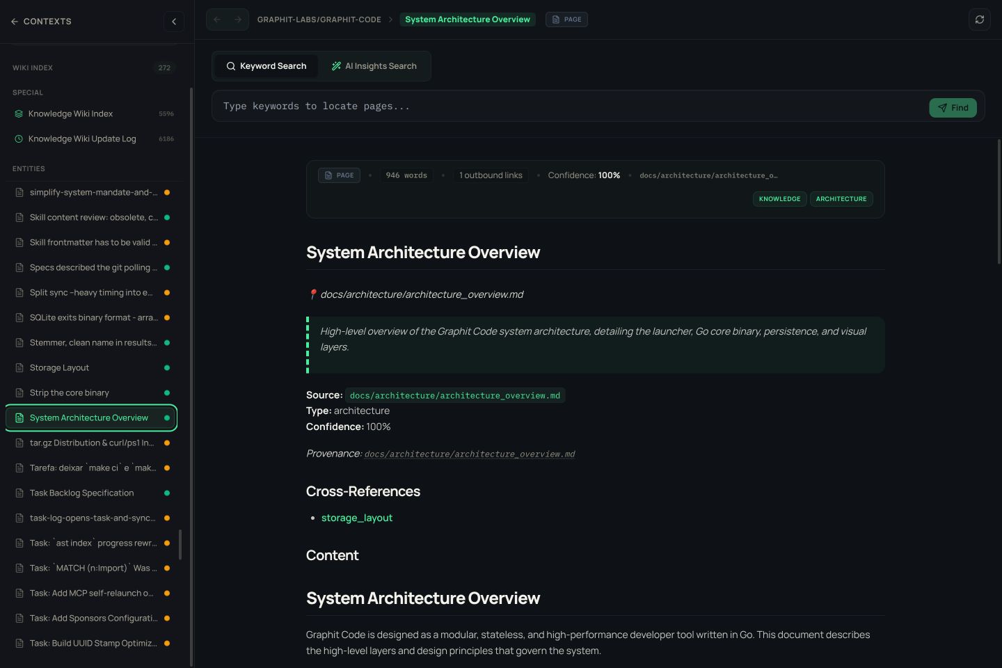
Task: Go forward with the navigation right arrow
Action: click(238, 19)
